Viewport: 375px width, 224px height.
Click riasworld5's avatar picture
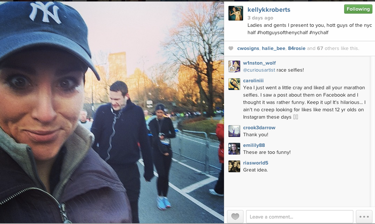(234, 166)
